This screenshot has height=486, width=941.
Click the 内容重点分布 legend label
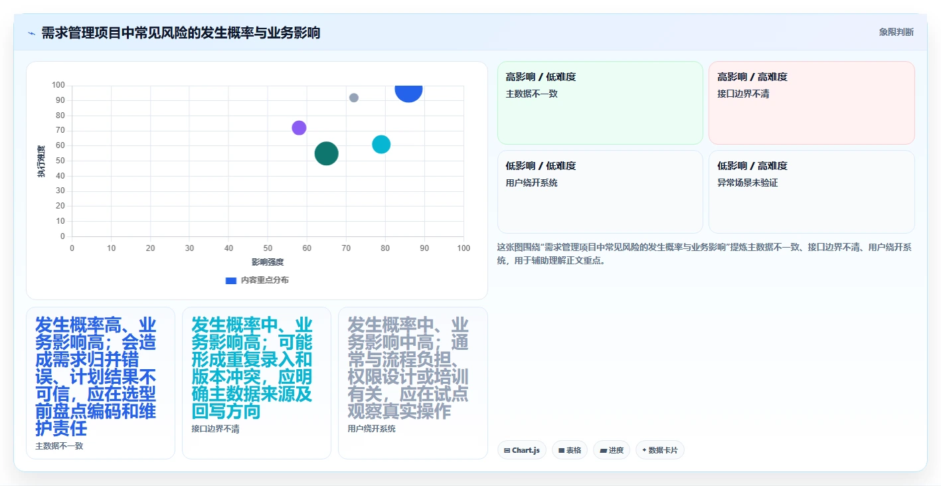coord(264,280)
